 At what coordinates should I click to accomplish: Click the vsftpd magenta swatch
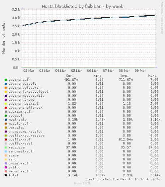tap(6, 167)
